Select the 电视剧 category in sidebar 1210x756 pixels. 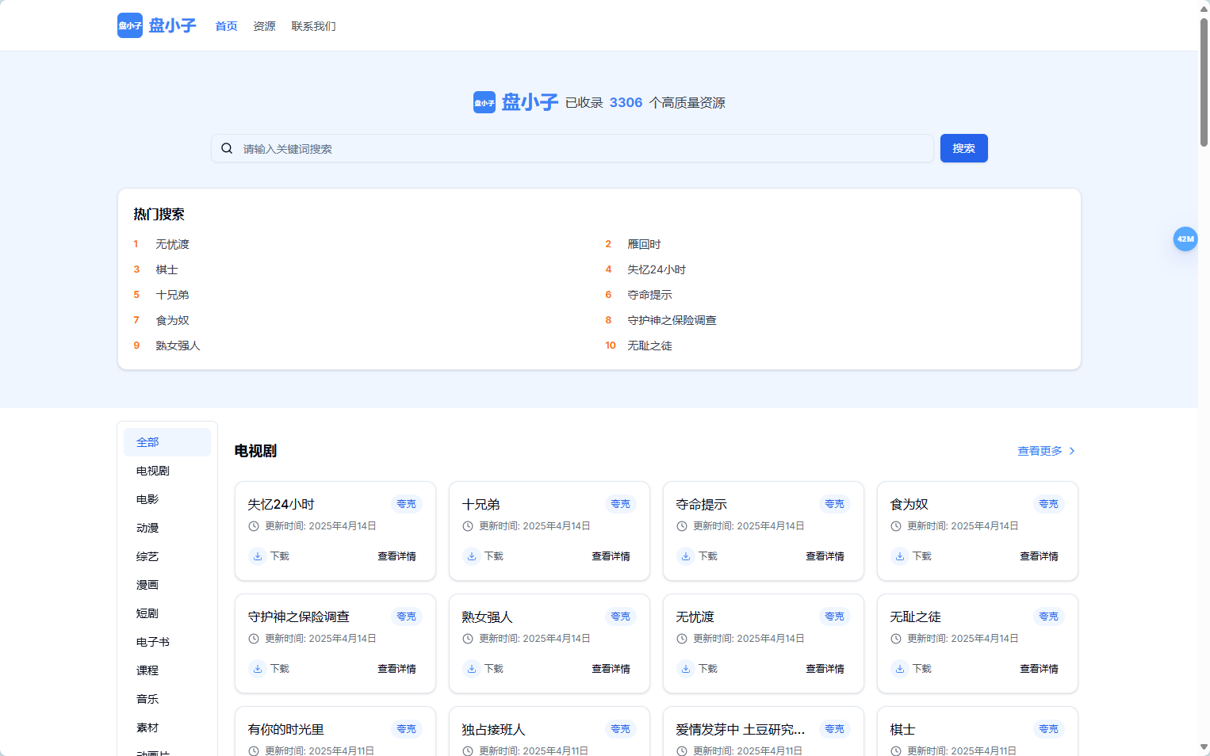[167, 471]
